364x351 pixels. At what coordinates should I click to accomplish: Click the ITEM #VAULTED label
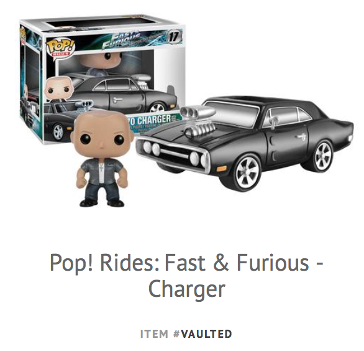[x=186, y=334]
